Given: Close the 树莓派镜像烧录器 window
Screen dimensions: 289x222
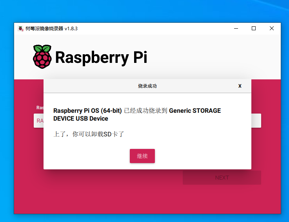Looking at the screenshot, I should coord(271,28).
